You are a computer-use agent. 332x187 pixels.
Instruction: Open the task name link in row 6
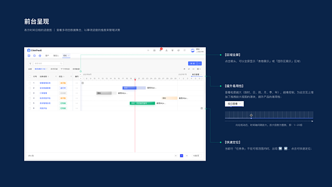43,108
